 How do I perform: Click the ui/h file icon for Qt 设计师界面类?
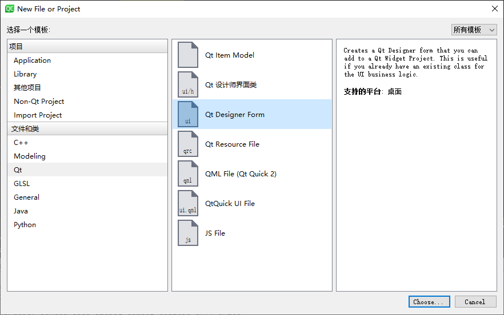pyautogui.click(x=188, y=84)
